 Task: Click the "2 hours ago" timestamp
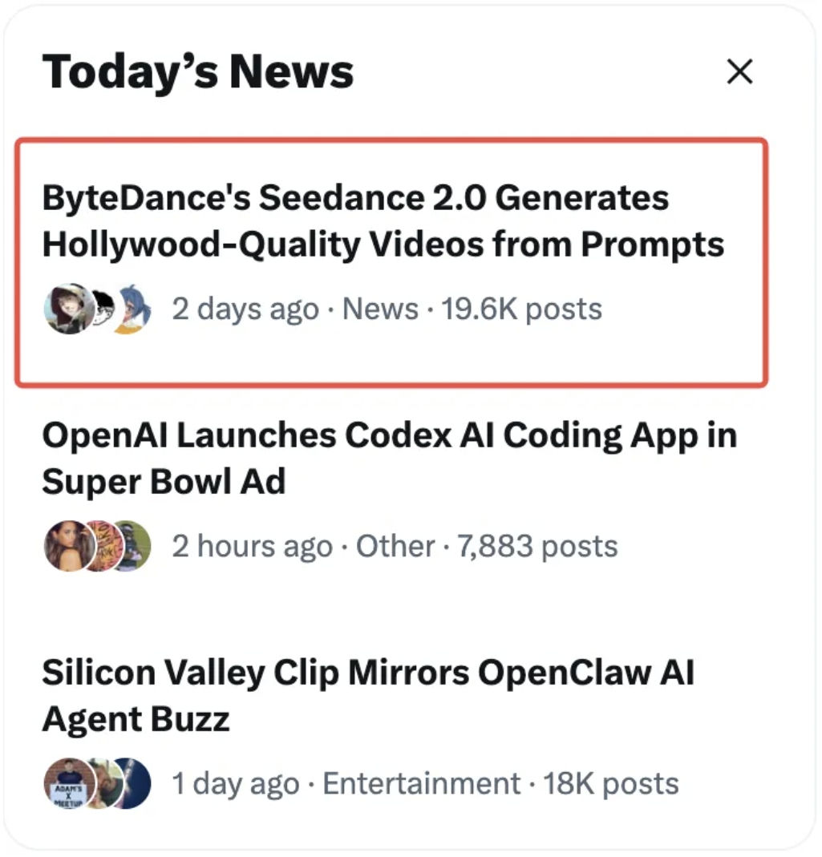[252, 546]
